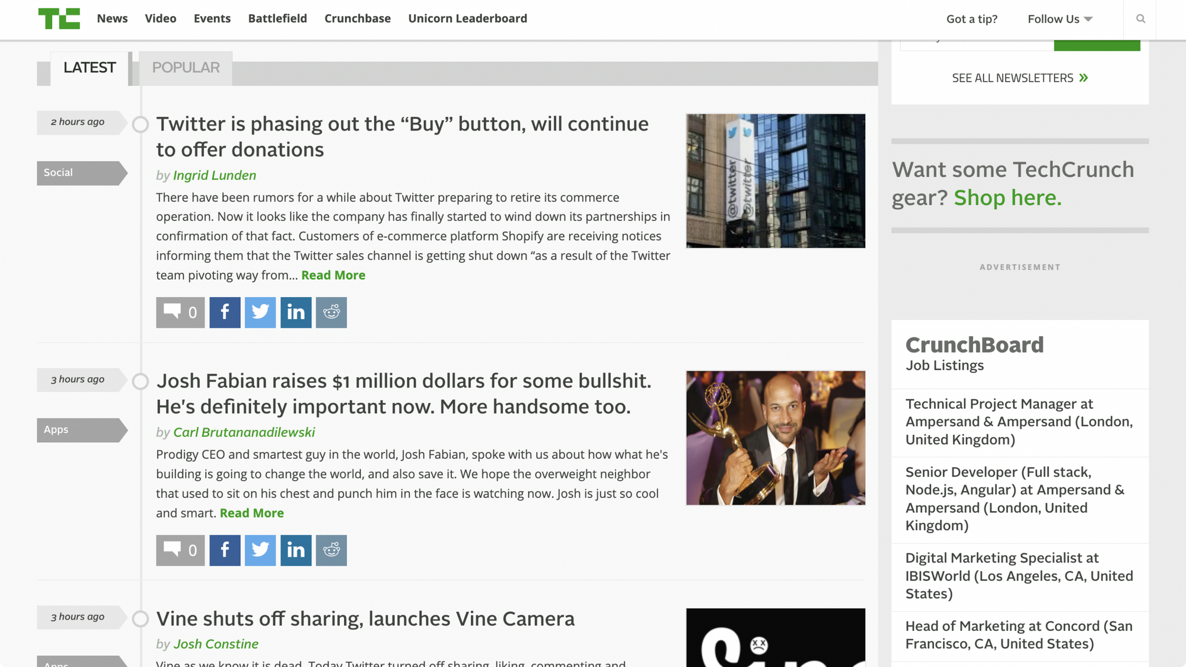Click the TechCrunch logo icon
This screenshot has height=667, width=1186.
pos(59,18)
